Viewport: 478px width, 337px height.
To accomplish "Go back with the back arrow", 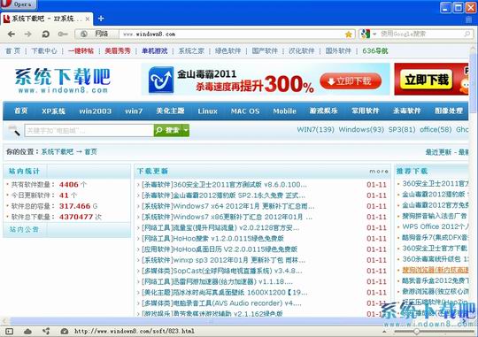I will click(12, 34).
